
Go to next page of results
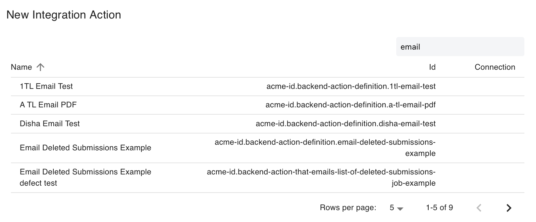509,208
